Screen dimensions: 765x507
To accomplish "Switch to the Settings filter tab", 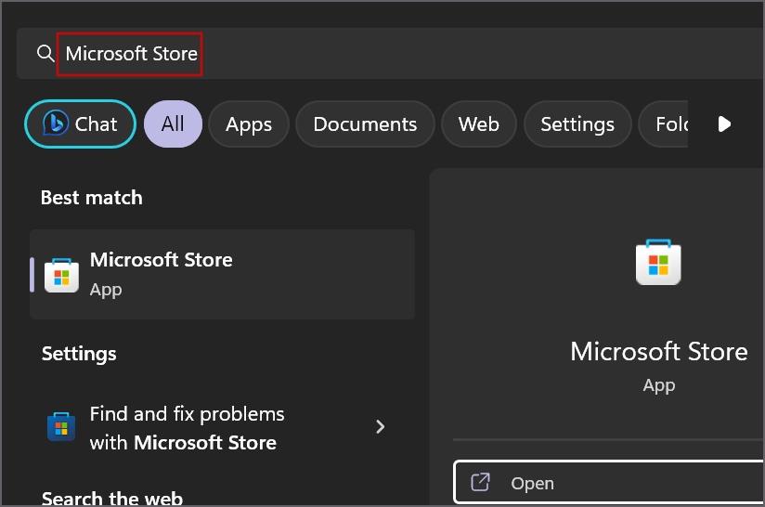I will tap(577, 123).
